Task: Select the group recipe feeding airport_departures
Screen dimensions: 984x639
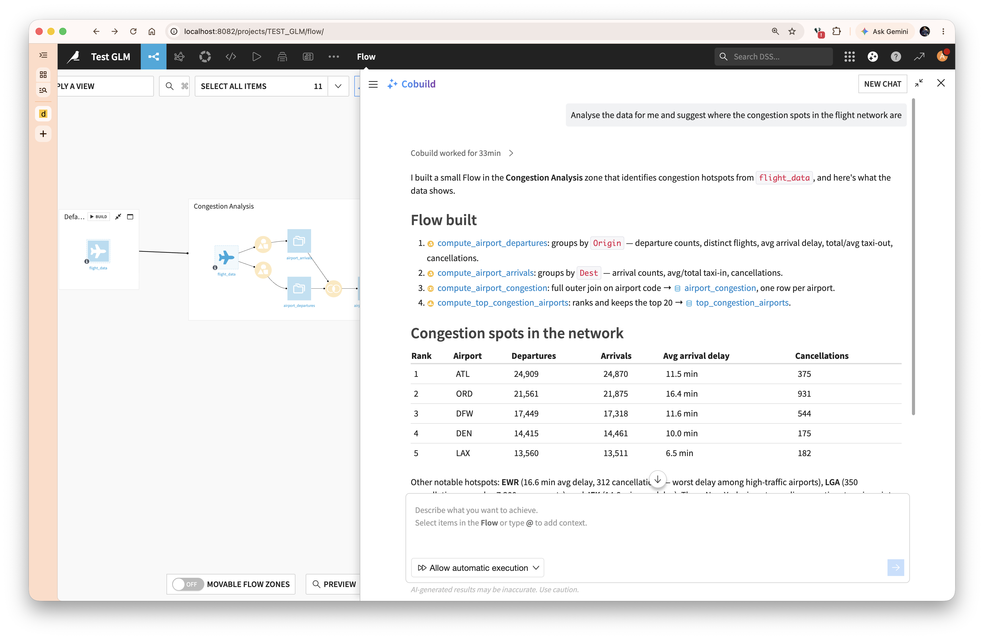Action: (x=263, y=270)
